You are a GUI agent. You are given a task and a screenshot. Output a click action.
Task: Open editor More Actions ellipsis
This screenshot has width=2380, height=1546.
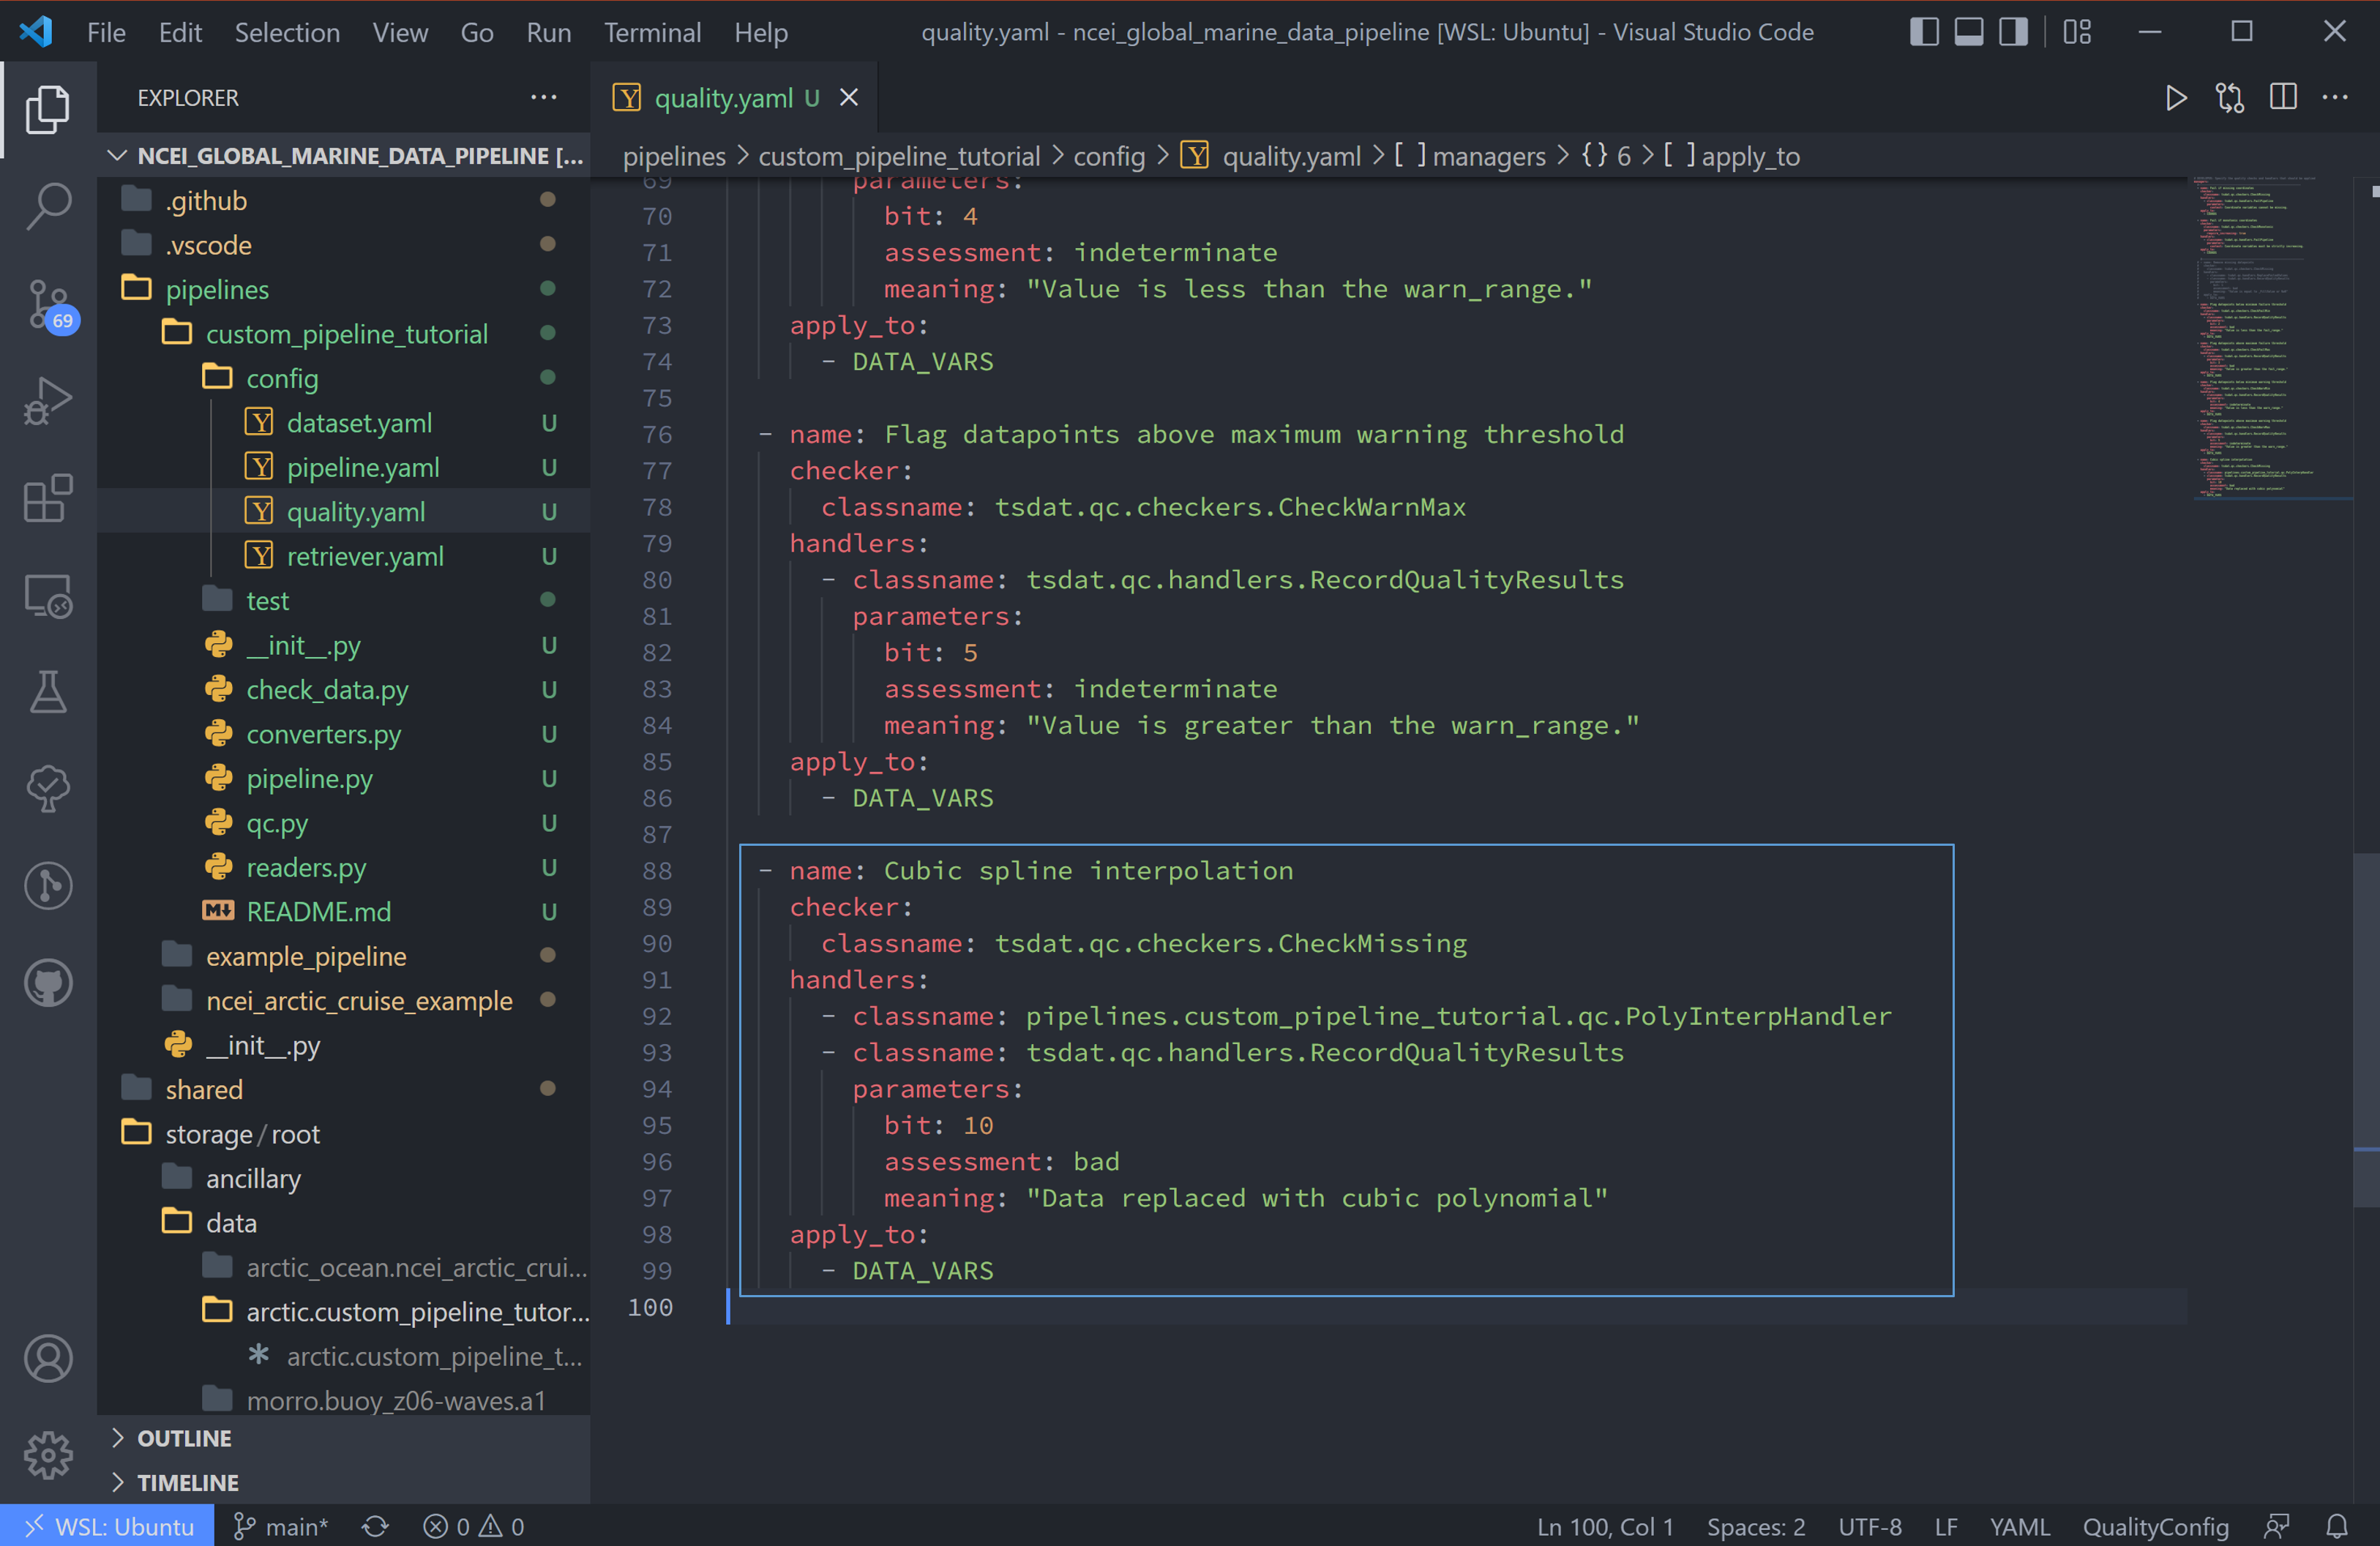pos(2336,98)
